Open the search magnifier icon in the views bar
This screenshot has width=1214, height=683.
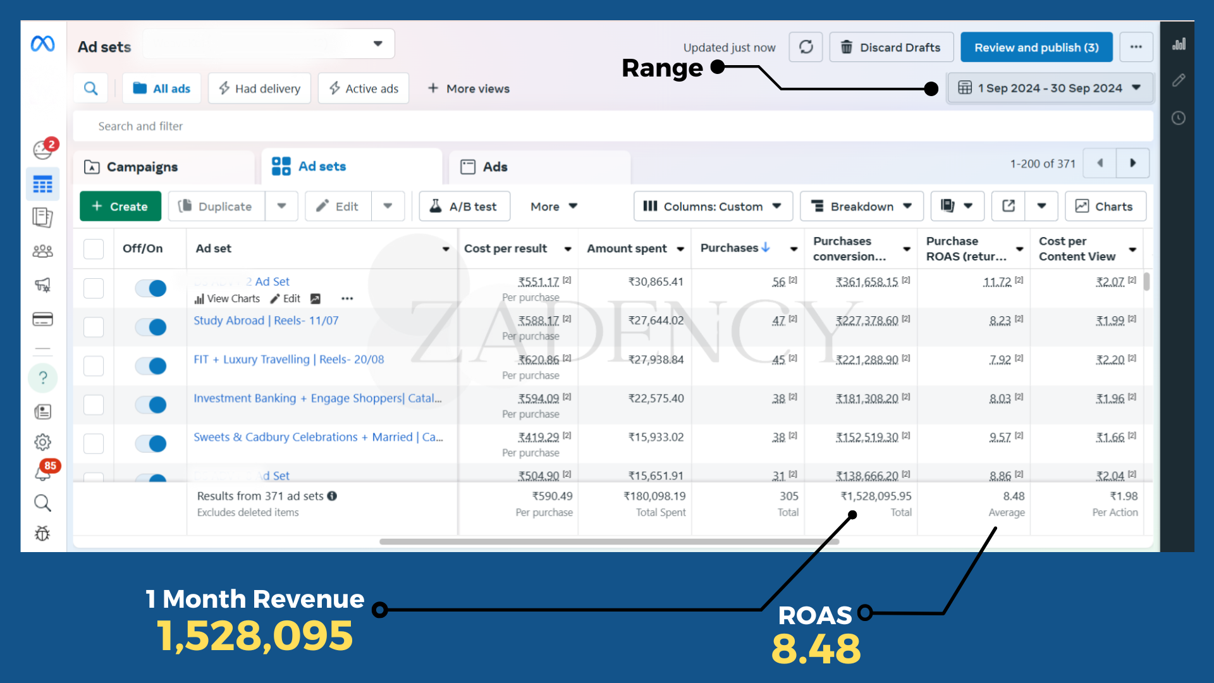click(91, 89)
